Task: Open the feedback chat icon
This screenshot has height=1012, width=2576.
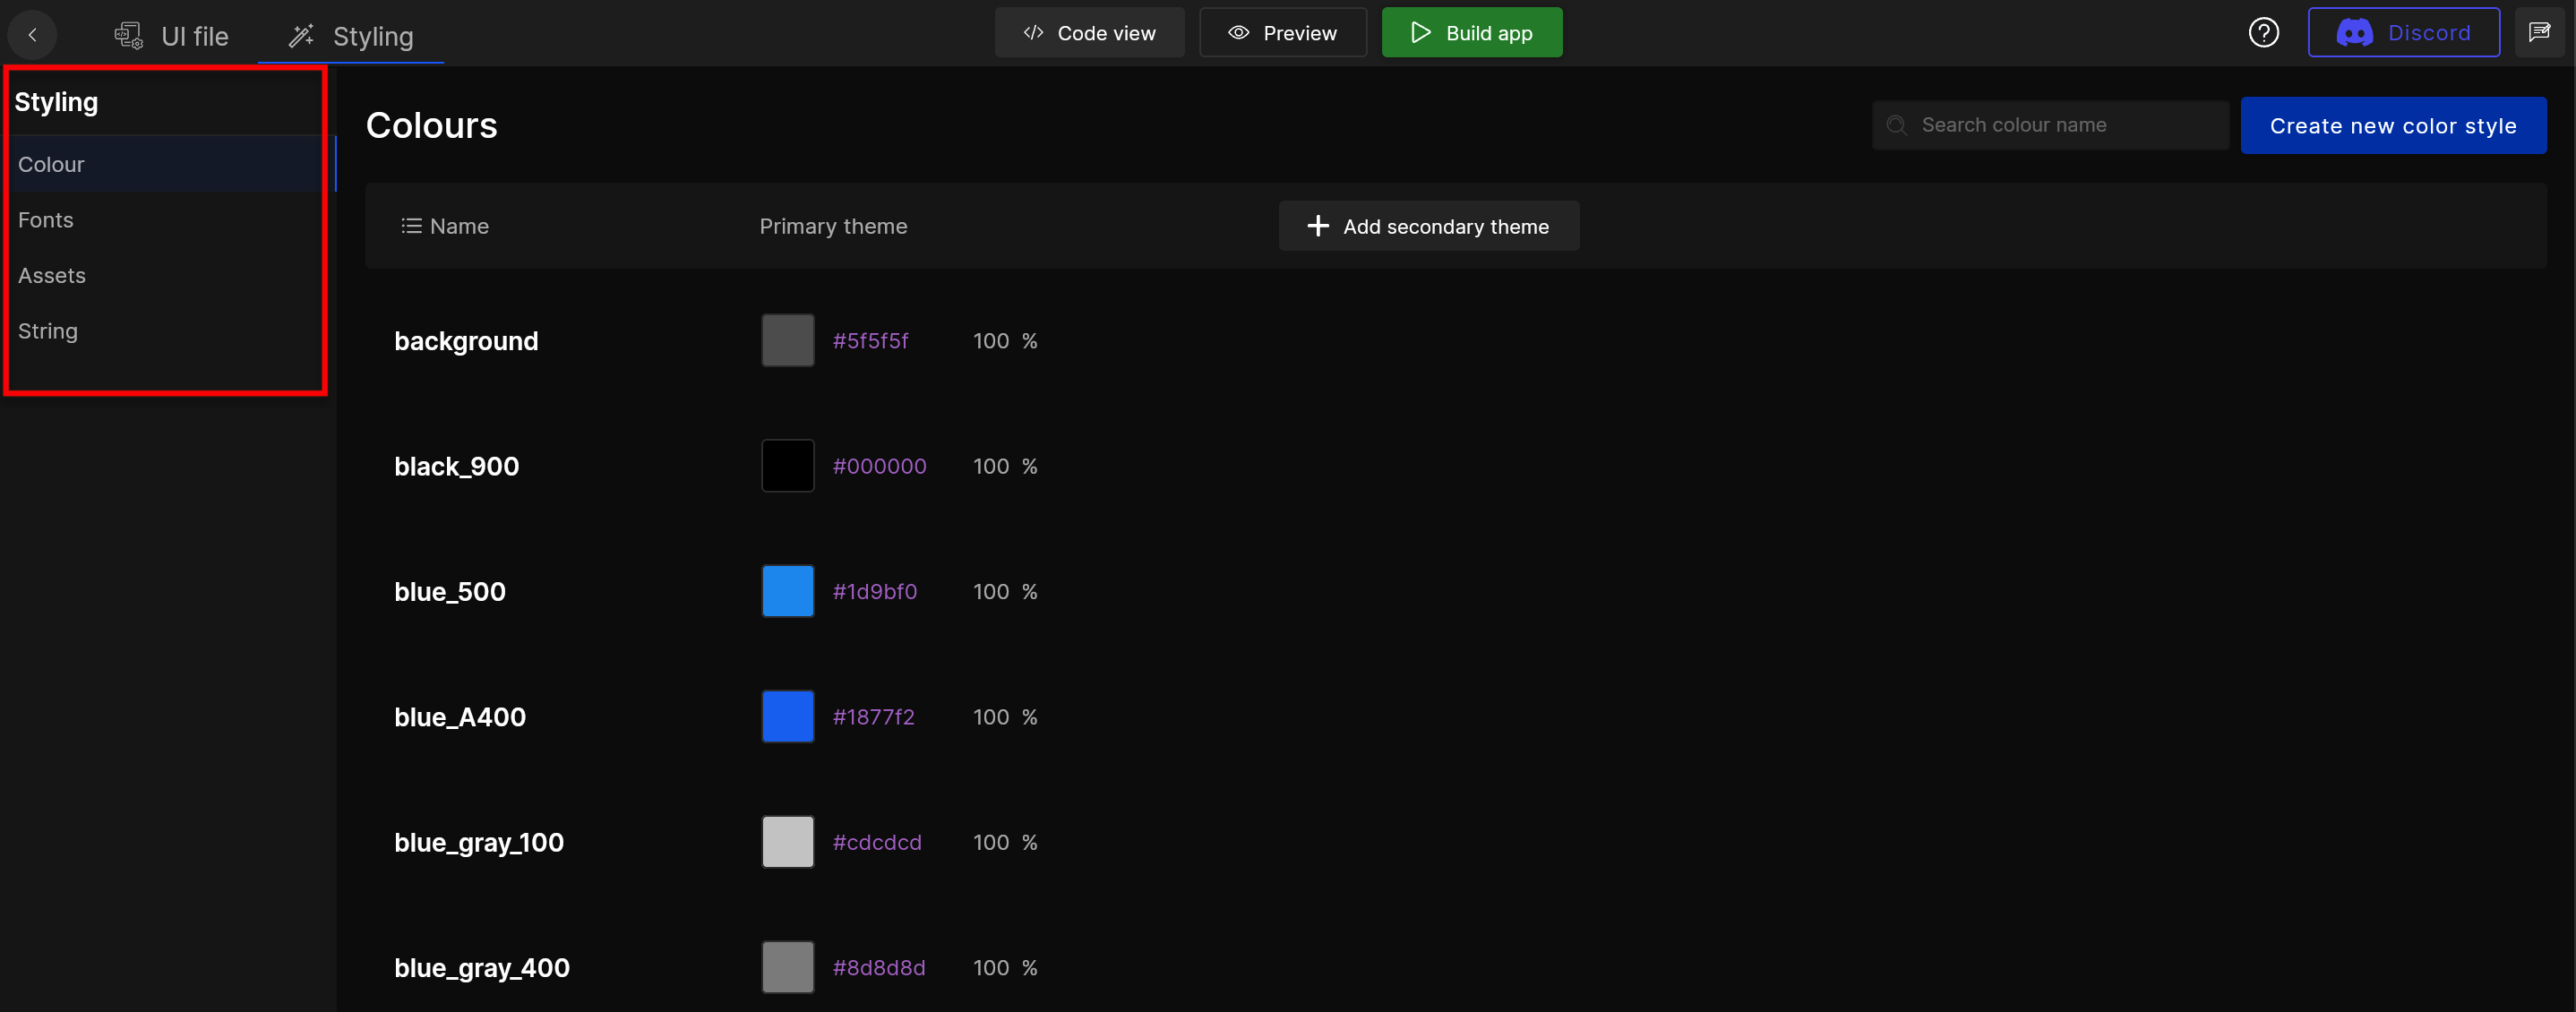Action: click(2538, 33)
